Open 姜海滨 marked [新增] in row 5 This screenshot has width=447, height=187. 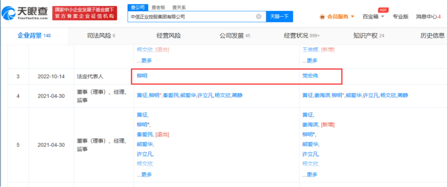click(x=310, y=125)
